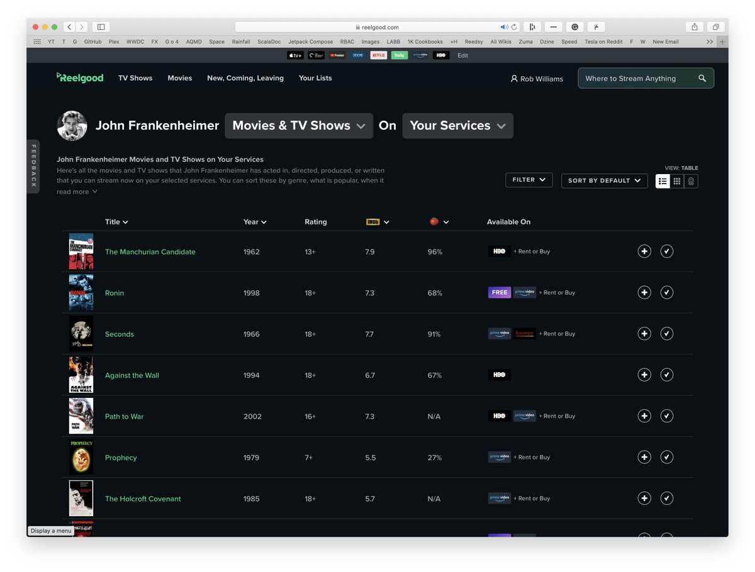Mark The Manchurian Candidate as watched
The height and width of the screenshot is (572, 755).
point(667,251)
